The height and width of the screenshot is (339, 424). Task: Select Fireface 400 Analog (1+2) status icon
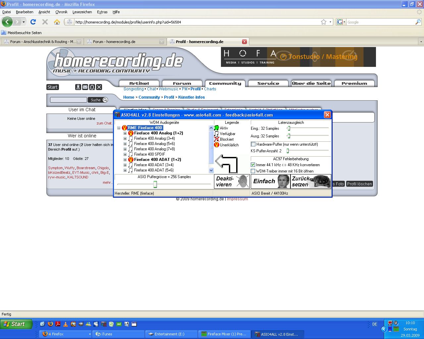pos(131,133)
